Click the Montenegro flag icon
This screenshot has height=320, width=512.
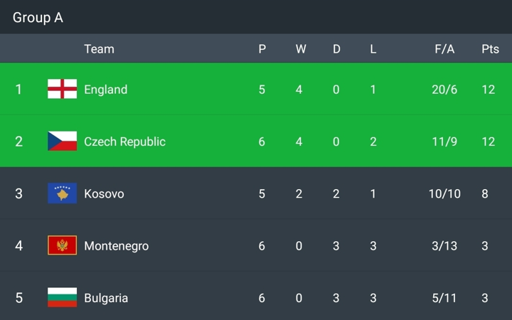[62, 245]
